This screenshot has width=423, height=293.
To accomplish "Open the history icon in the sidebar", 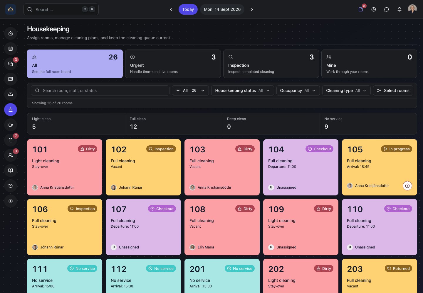I will (11, 186).
